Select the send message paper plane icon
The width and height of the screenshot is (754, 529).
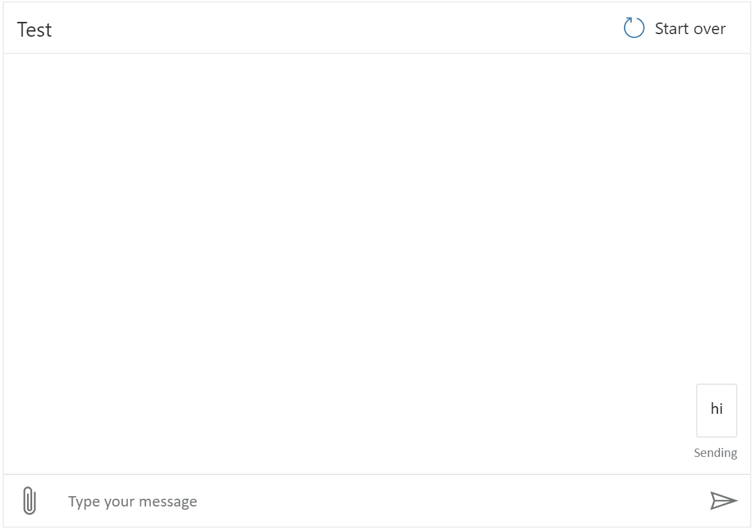[723, 500]
